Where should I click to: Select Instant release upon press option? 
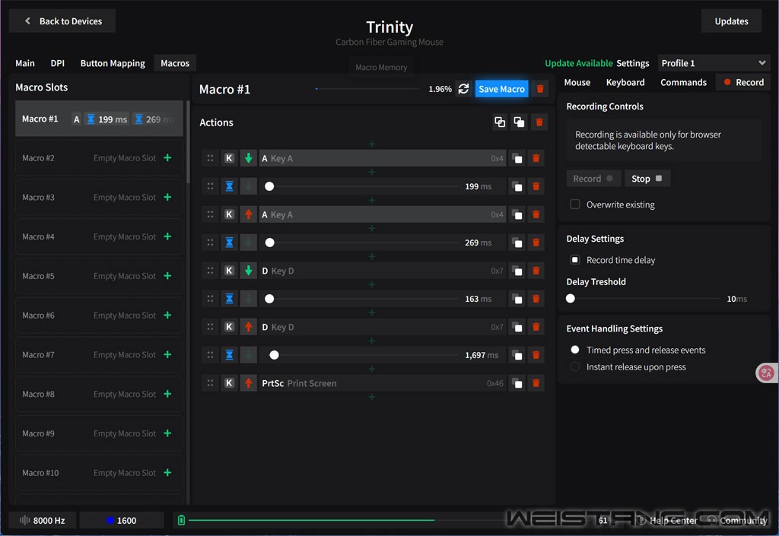575,366
